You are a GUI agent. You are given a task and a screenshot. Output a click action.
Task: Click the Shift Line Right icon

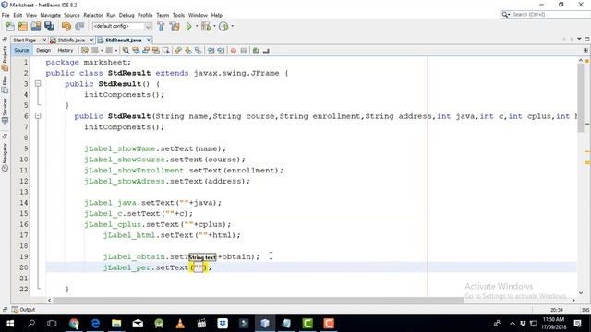tap(221, 51)
